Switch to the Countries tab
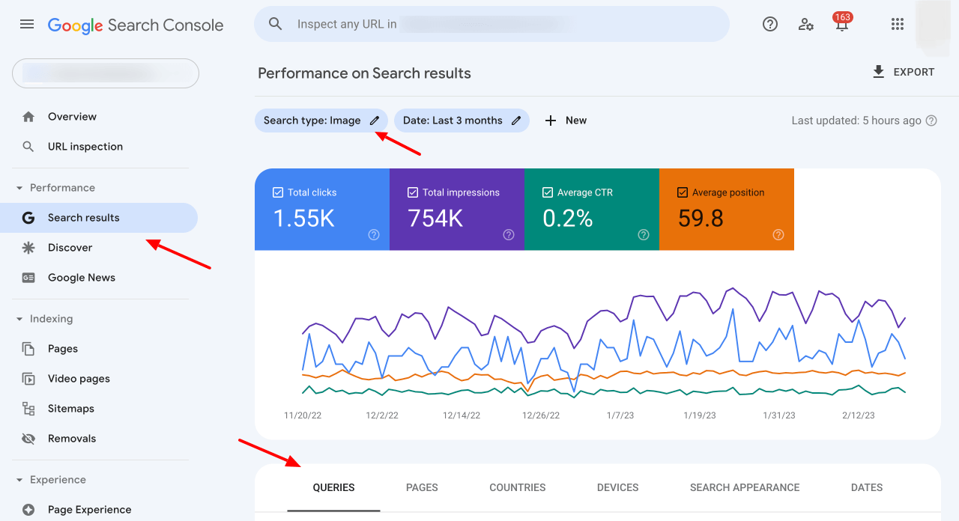Image resolution: width=959 pixels, height=521 pixels. coord(517,487)
